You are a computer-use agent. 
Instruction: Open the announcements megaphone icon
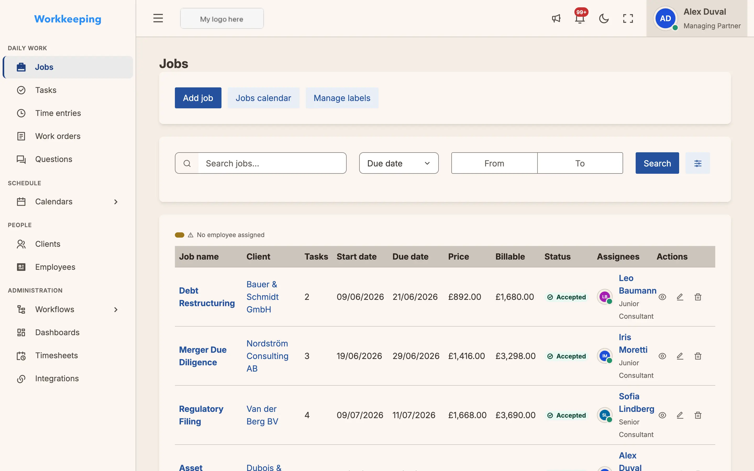556,18
